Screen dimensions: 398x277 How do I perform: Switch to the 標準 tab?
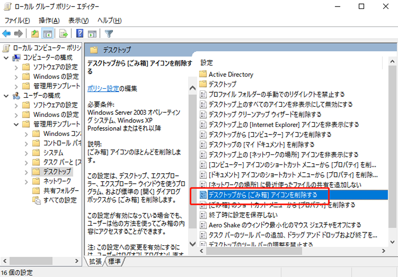coord(114,261)
